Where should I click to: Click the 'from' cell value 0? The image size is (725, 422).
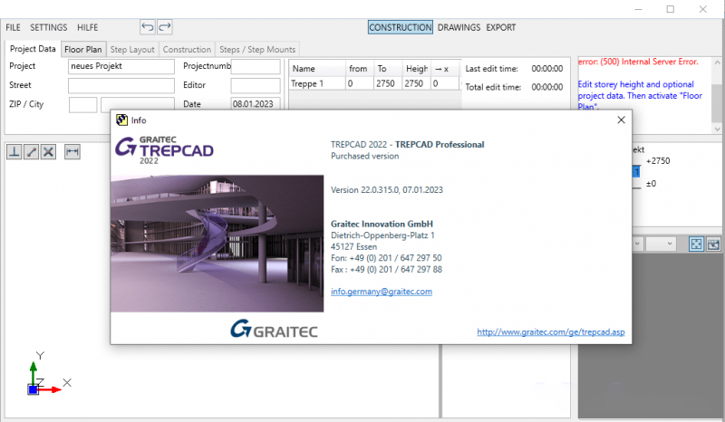359,83
